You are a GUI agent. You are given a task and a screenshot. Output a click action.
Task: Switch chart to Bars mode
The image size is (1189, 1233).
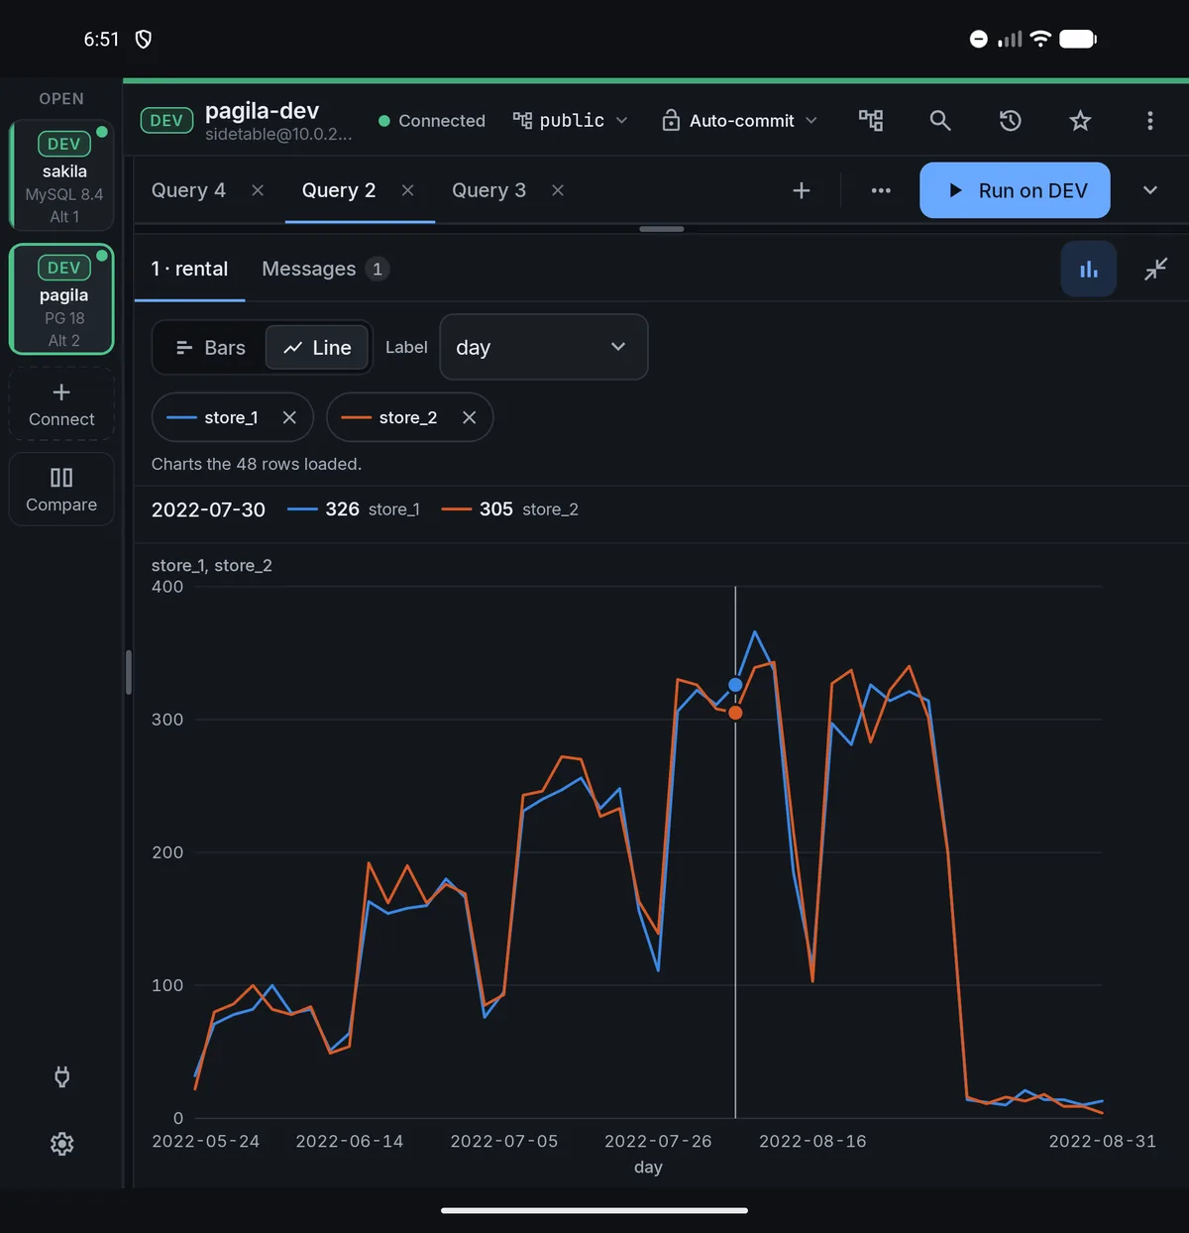click(210, 348)
